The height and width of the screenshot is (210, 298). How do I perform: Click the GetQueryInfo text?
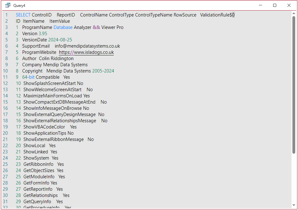(37, 202)
